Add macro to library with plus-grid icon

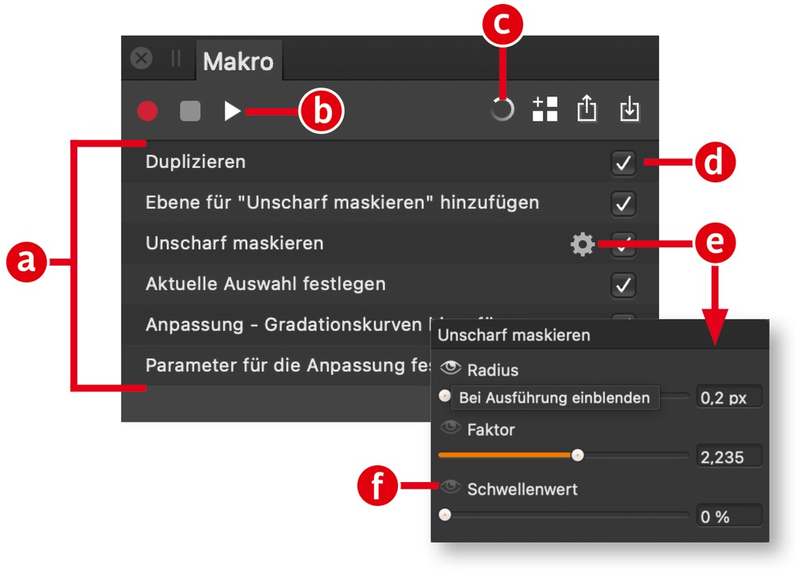[x=544, y=109]
